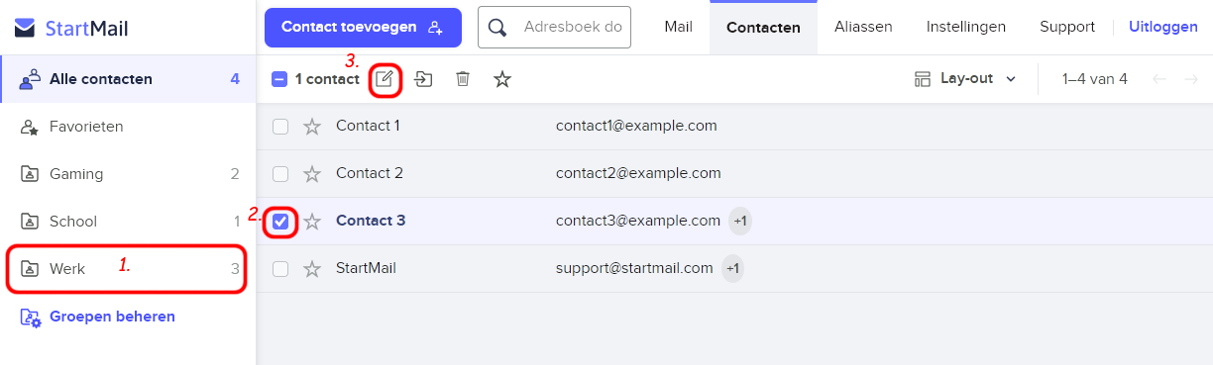The image size is (1213, 365).
Task: Click the edit contact pencil icon
Action: [x=385, y=79]
